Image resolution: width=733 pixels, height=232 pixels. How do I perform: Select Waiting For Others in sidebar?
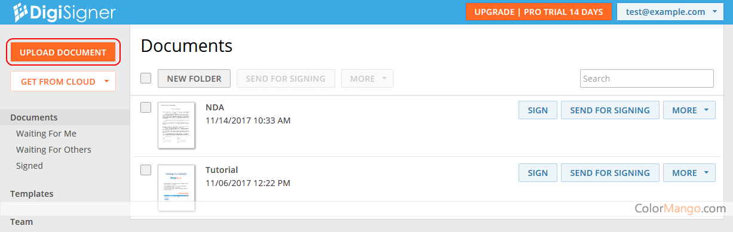pos(54,150)
